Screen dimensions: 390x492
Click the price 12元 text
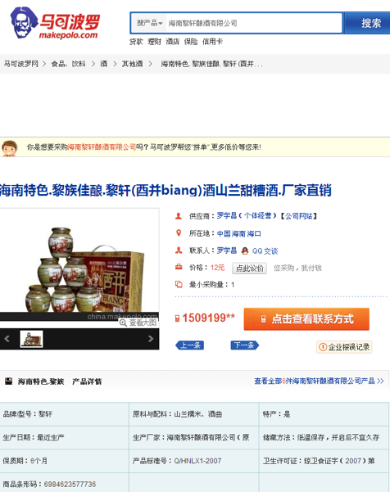[x=217, y=268]
